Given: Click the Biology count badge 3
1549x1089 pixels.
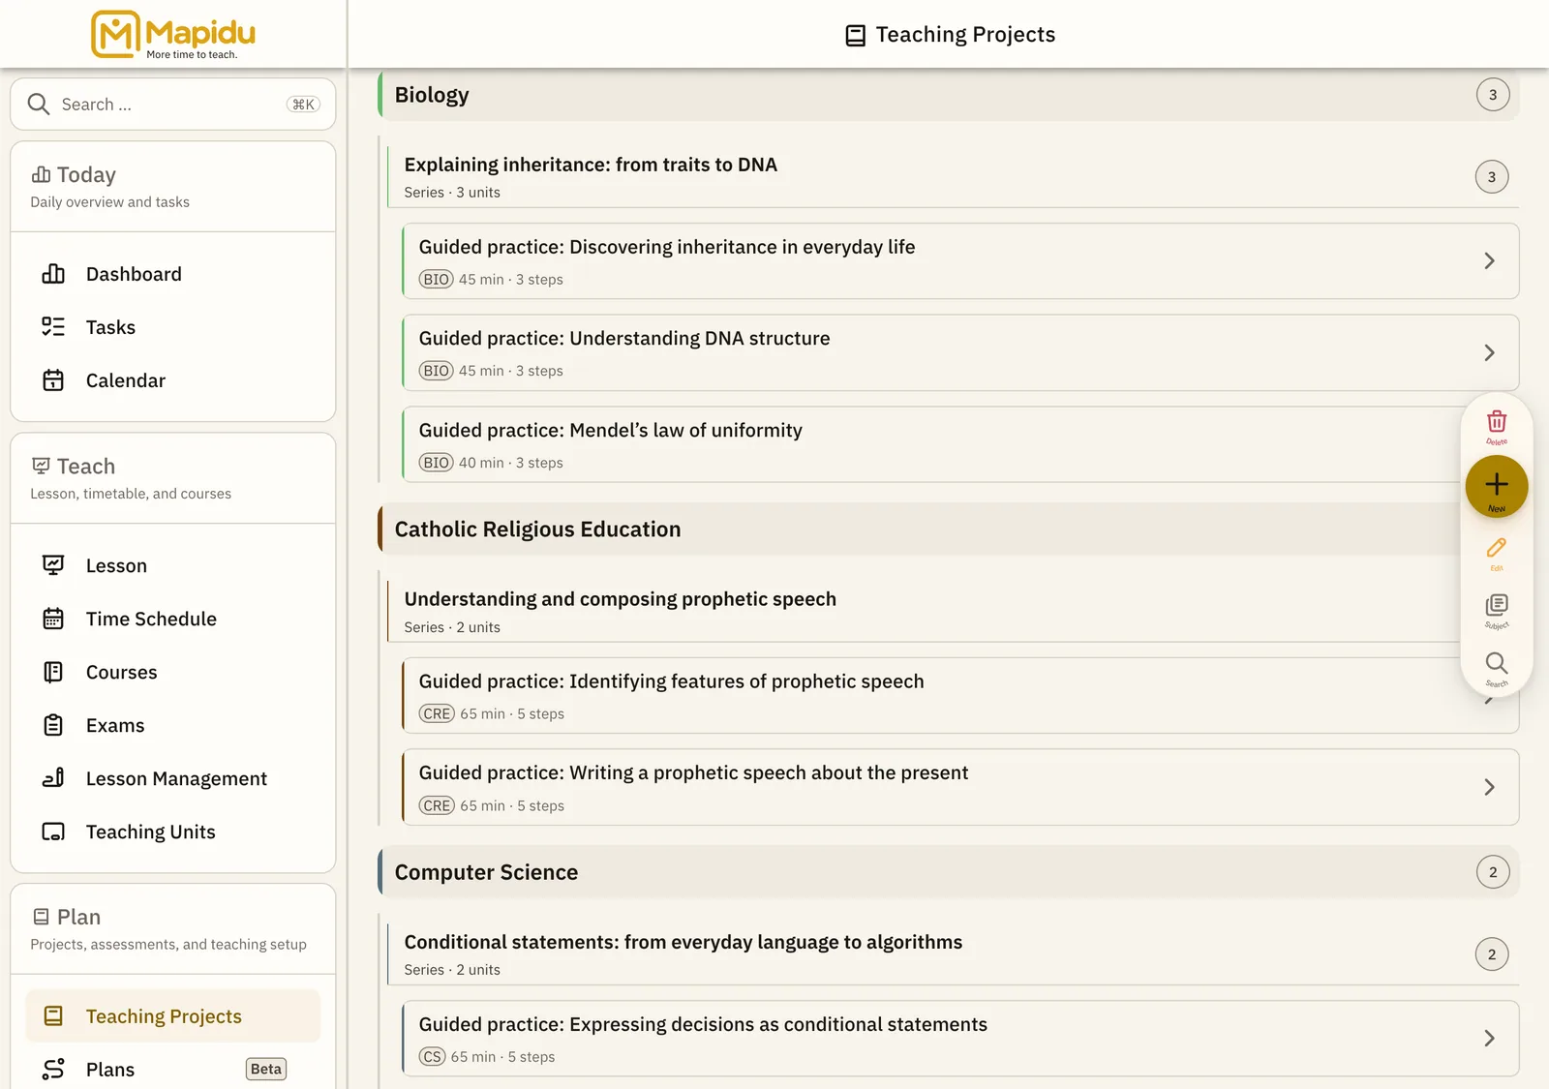Looking at the screenshot, I should (x=1493, y=95).
